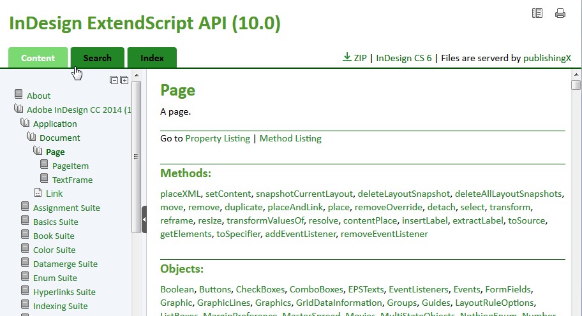Open the removeOverride method link
Image resolution: width=582 pixels, height=316 pixels.
click(388, 207)
